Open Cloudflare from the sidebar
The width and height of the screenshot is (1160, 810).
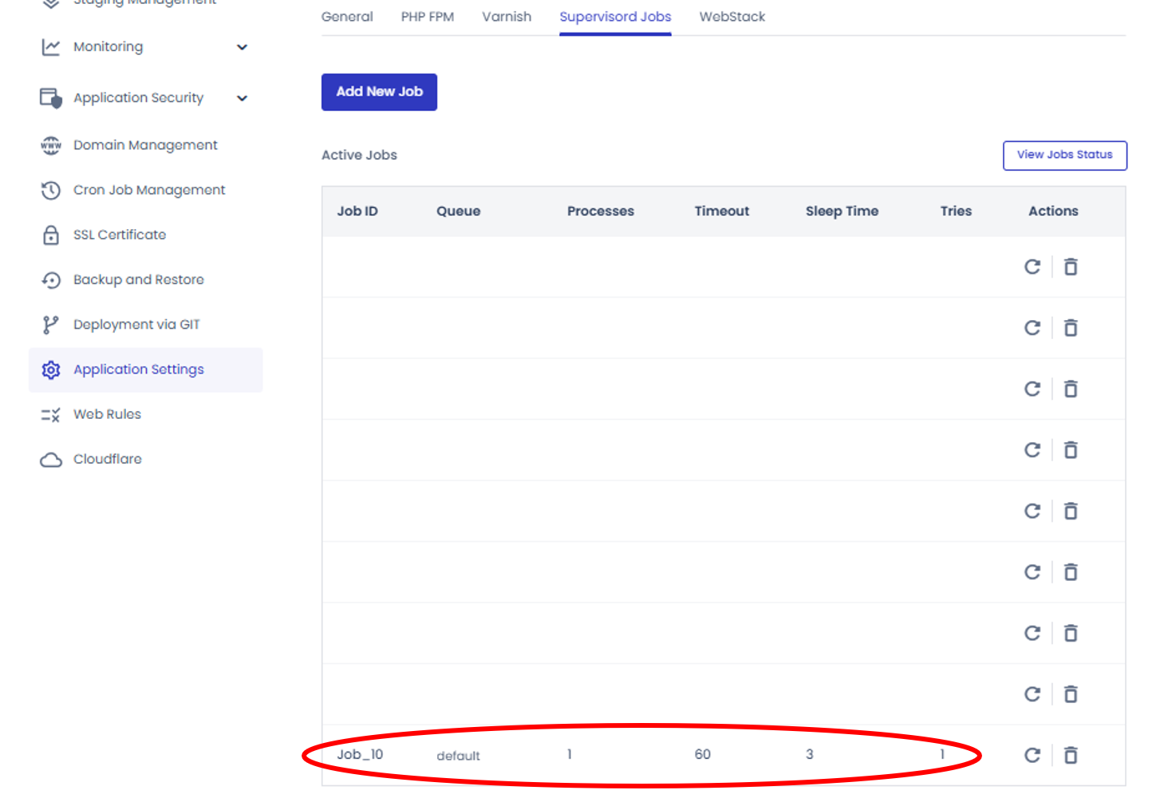[x=107, y=459]
